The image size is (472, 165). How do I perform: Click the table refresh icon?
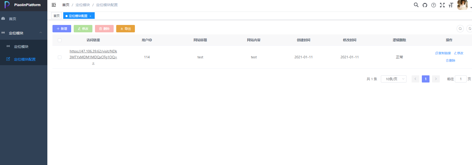[x=470, y=29]
